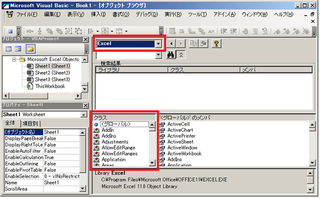Click the ScrollArea property value field
The width and height of the screenshot is (320, 199).
pyautogui.click(x=61, y=189)
